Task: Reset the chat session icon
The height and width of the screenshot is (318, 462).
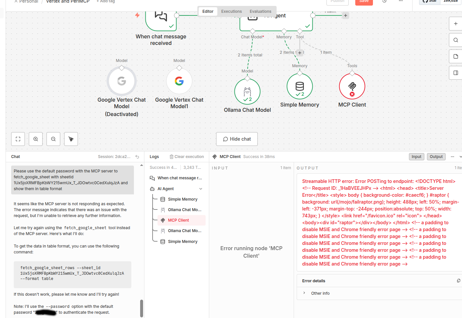Action: (137, 157)
